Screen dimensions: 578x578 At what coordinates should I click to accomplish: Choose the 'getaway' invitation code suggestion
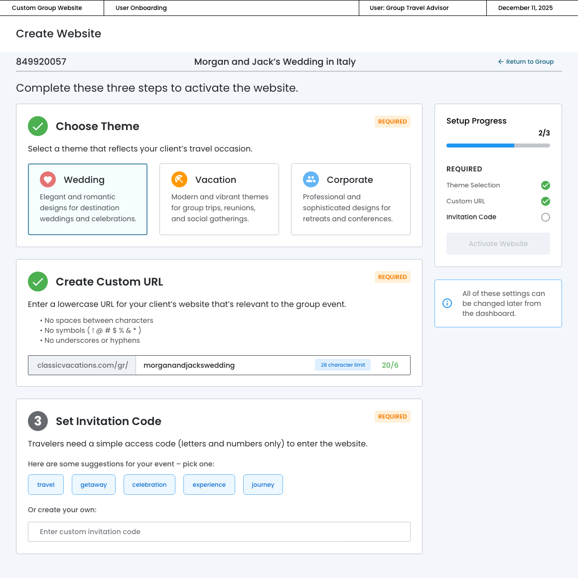coord(94,485)
